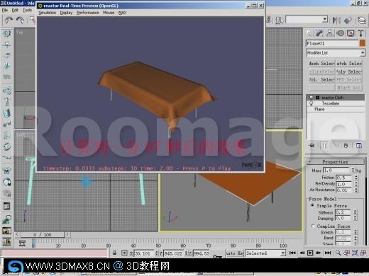Click the Undo arrow in main toolbar
This screenshot has width=369, height=276.
click(x=9, y=21)
